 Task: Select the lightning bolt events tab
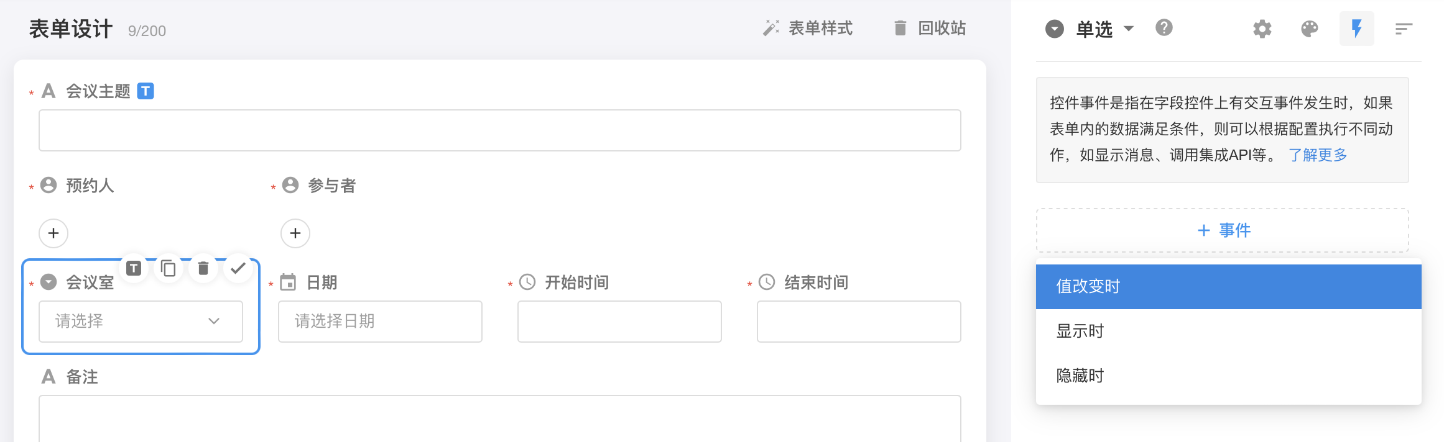pyautogui.click(x=1356, y=29)
